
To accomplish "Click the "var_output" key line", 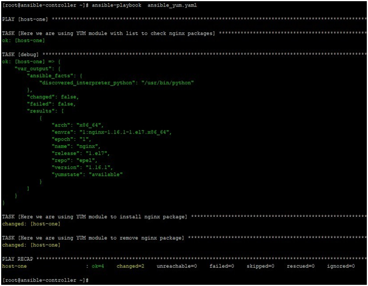I will [38, 69].
